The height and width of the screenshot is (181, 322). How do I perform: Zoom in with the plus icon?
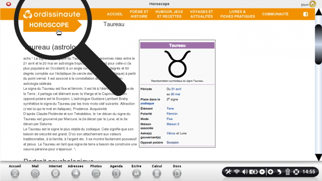[x=270, y=172]
